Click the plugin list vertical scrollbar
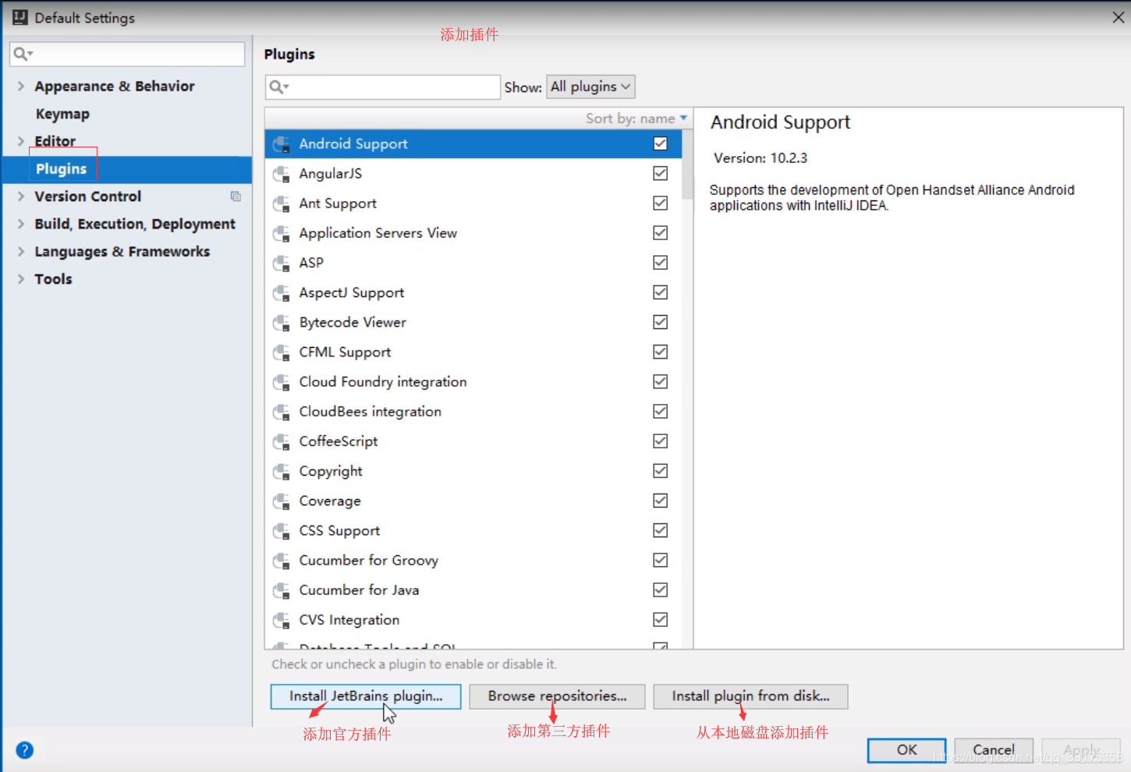The image size is (1131, 772). coord(687,165)
